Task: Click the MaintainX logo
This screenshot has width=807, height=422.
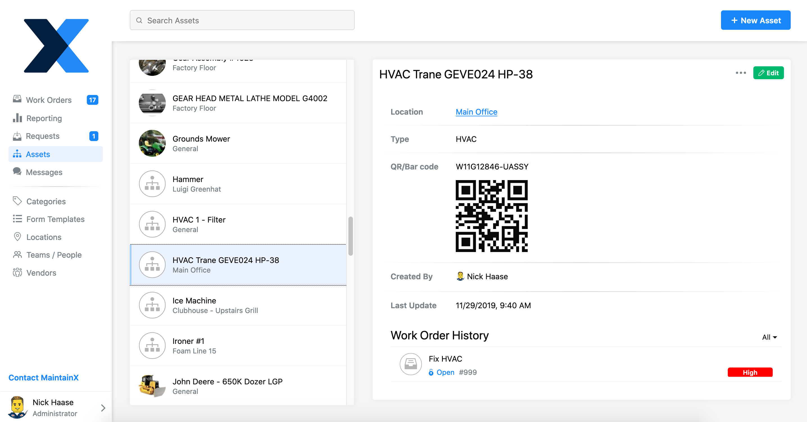Action: point(56,46)
